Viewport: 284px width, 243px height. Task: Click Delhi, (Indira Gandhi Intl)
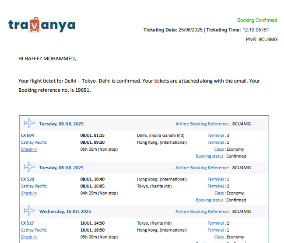(x=161, y=135)
